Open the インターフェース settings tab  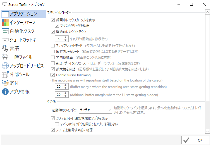pyautogui.click(x=24, y=22)
